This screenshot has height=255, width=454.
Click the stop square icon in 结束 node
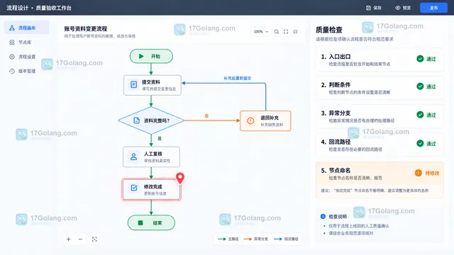(x=140, y=222)
